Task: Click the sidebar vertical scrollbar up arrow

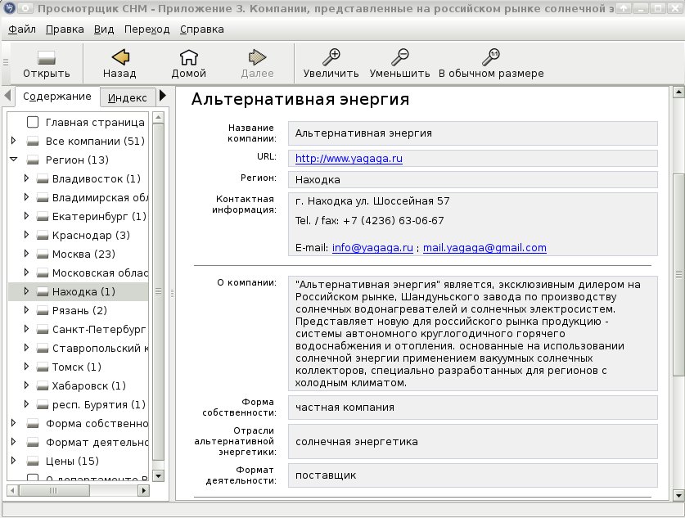Action: [x=159, y=118]
